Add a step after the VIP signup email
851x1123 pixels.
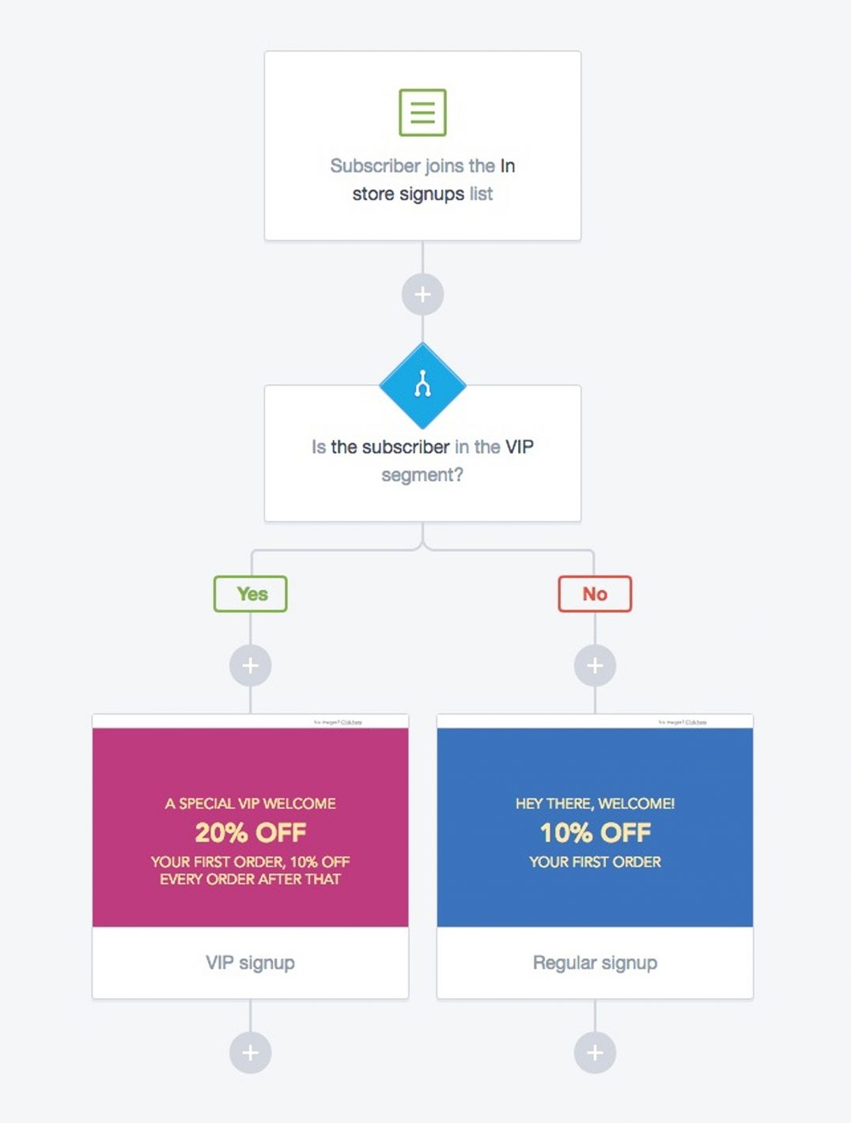click(250, 1053)
